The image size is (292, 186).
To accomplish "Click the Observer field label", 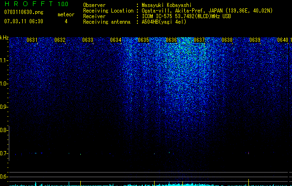I will [x=94, y=5].
